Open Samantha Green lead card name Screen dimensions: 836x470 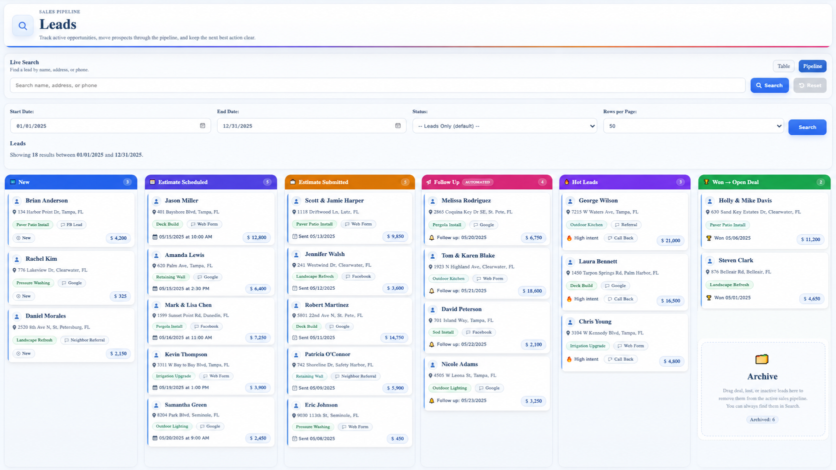tap(185, 405)
